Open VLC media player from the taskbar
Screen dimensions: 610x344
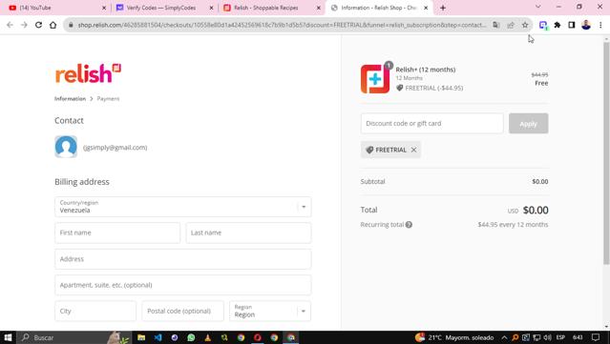208,337
